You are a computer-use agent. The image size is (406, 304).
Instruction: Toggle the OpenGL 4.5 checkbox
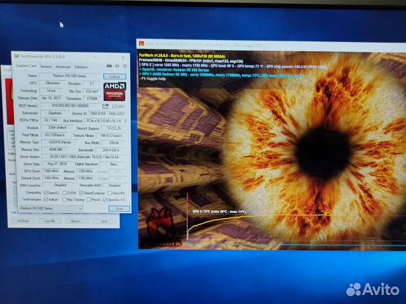click(x=105, y=199)
